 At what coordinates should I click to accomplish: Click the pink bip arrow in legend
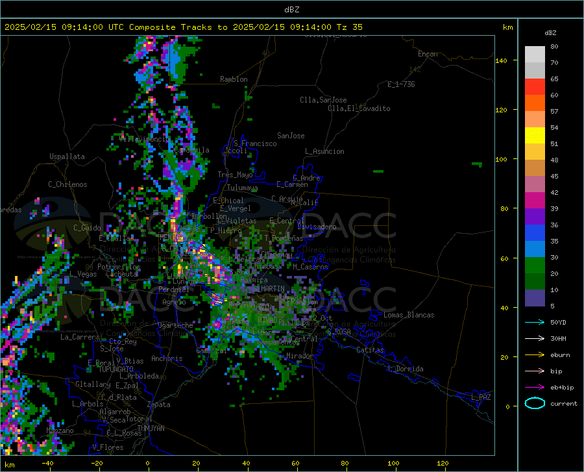[x=535, y=371]
